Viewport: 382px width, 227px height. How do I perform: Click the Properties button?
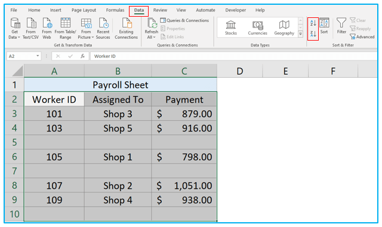[x=172, y=29]
